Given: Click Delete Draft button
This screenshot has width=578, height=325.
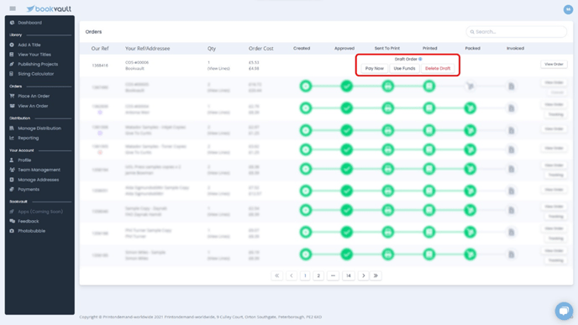Looking at the screenshot, I should coord(438,69).
